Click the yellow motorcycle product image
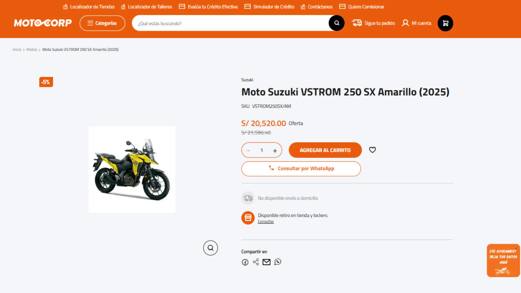521x293 pixels. pos(132,170)
